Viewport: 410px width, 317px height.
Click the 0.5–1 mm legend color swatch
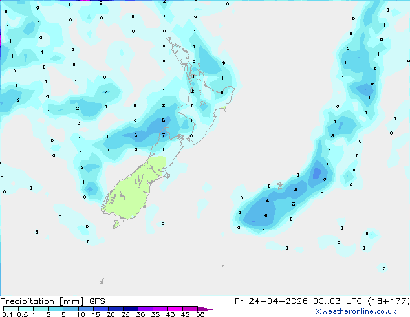coord(26,309)
